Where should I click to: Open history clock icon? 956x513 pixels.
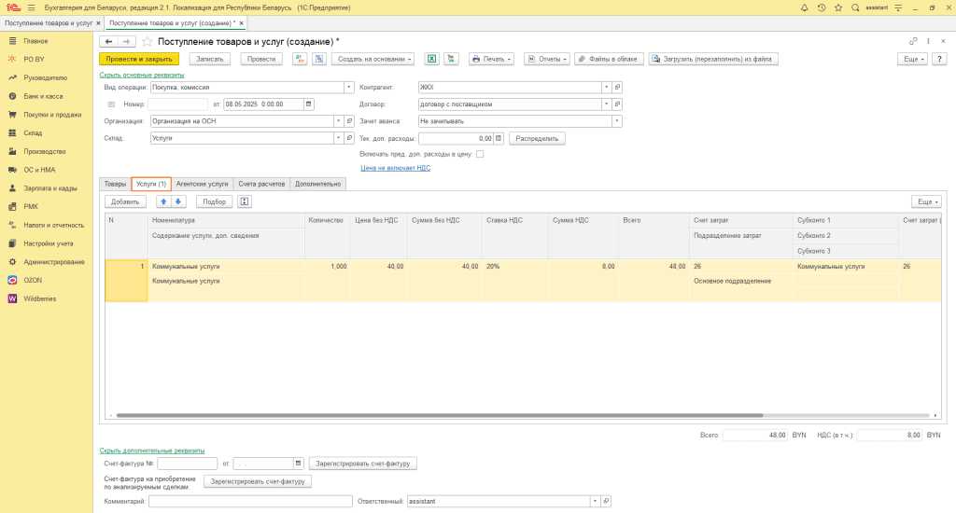tap(822, 7)
